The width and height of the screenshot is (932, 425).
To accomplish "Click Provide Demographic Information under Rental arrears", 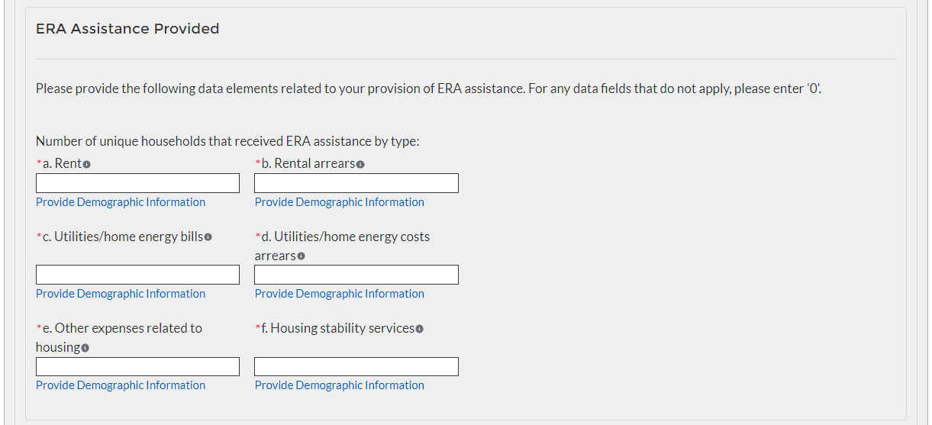I will 340,202.
